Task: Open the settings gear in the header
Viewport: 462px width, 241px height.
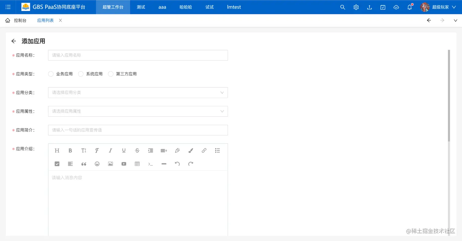Action: [x=356, y=7]
